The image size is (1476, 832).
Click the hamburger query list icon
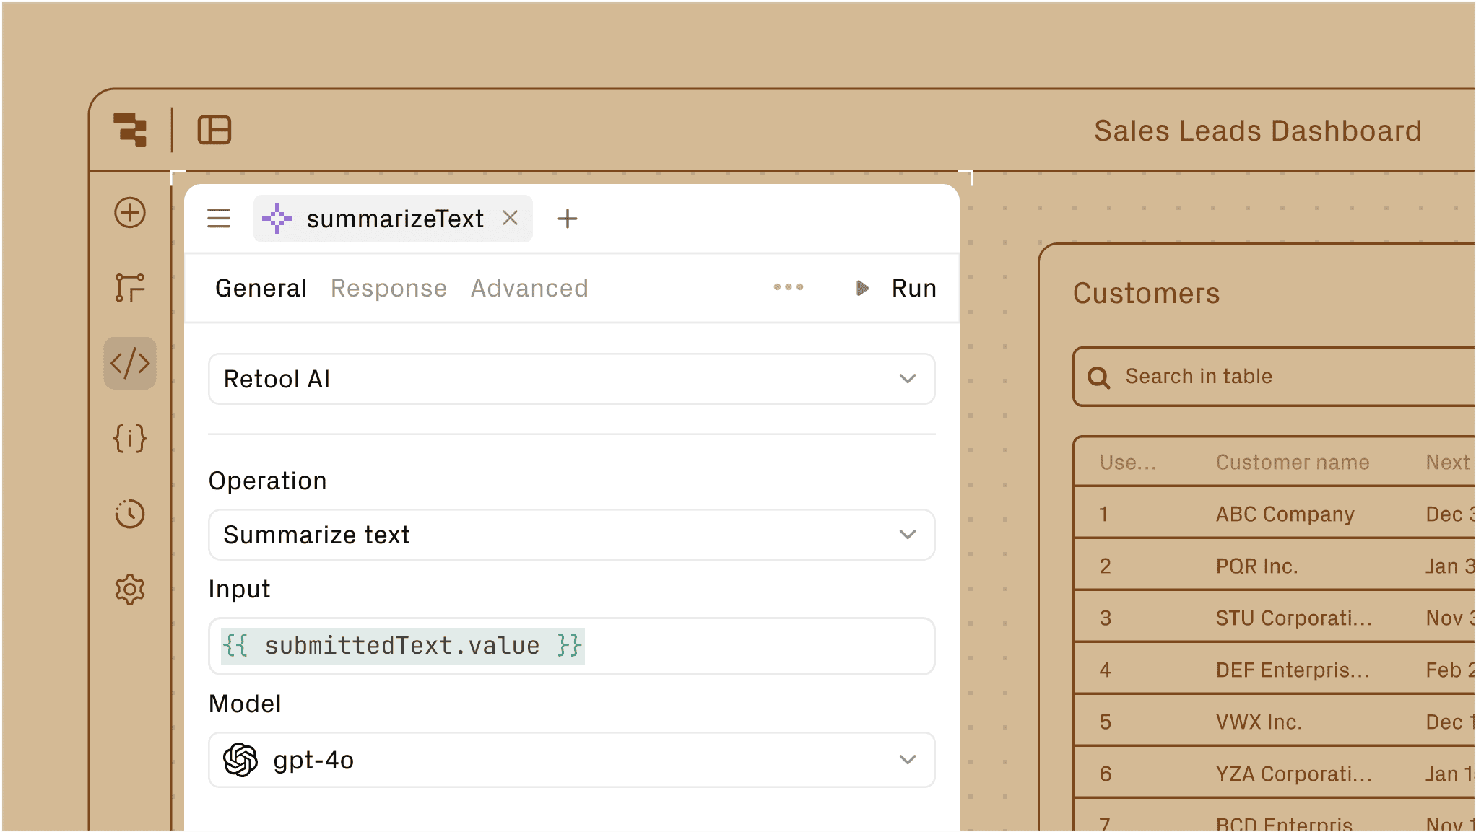click(219, 219)
